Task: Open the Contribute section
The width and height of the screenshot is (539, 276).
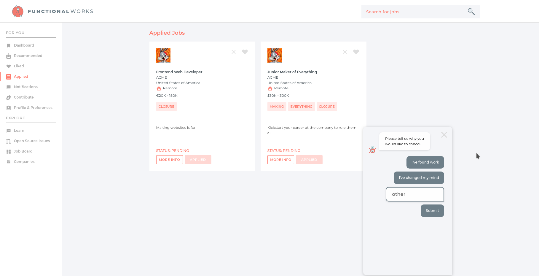Action: point(24,97)
